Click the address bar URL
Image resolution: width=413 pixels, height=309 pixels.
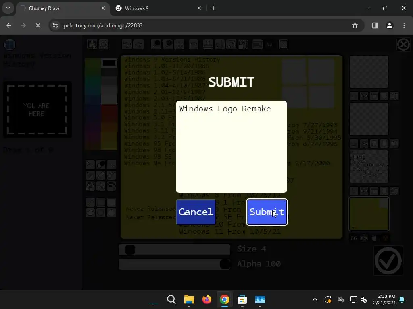(x=103, y=25)
